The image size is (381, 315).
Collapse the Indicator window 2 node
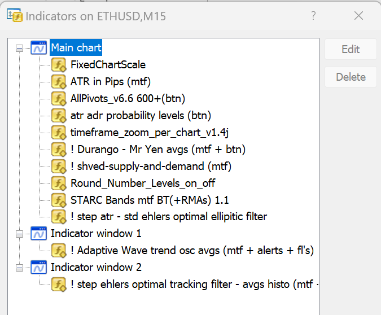20,267
